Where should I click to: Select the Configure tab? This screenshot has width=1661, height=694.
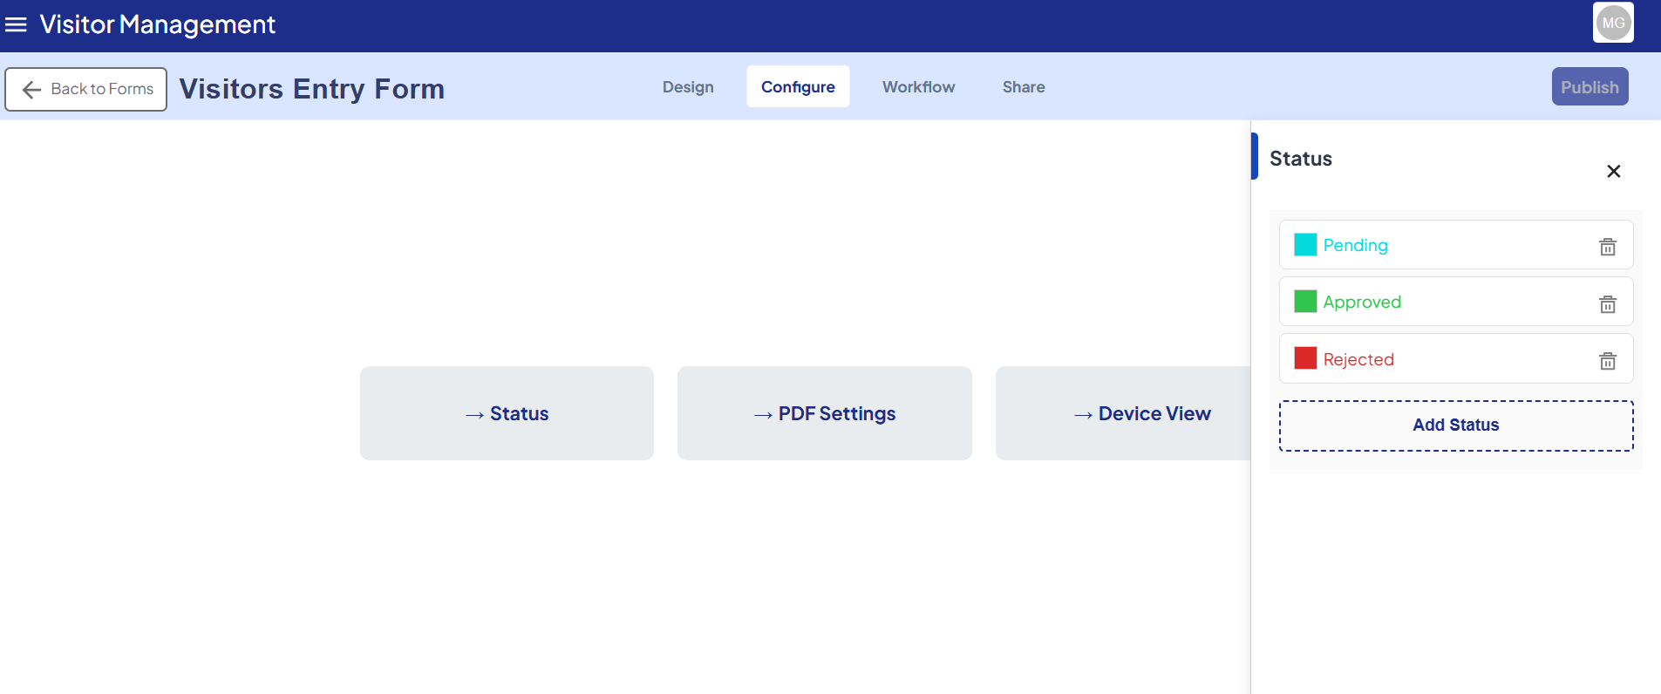click(x=798, y=87)
